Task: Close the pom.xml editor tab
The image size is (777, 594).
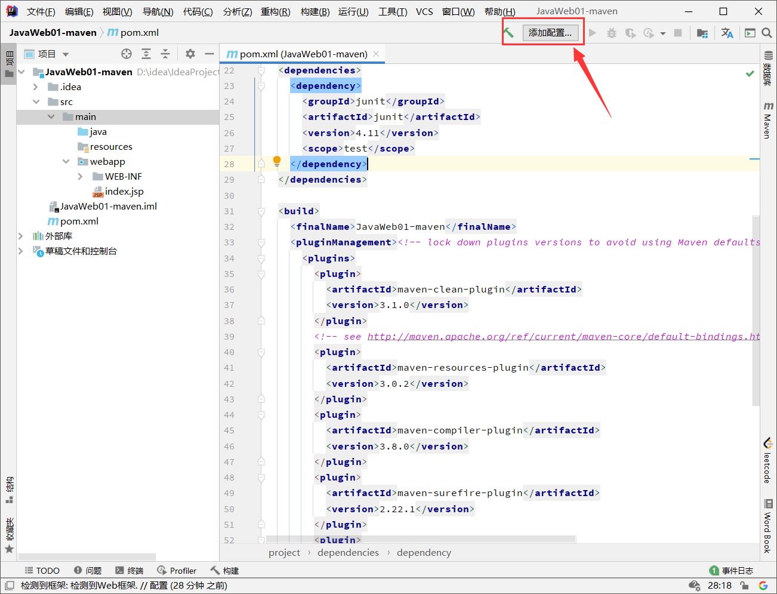Action: [376, 54]
